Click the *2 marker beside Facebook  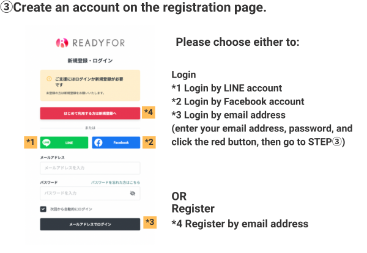tap(150, 142)
